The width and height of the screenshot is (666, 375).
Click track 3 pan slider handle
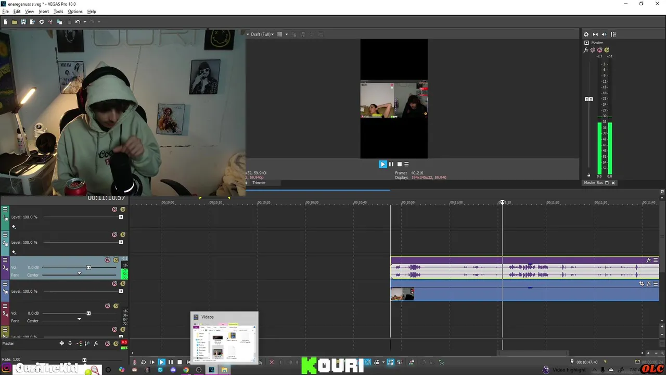tap(79, 273)
